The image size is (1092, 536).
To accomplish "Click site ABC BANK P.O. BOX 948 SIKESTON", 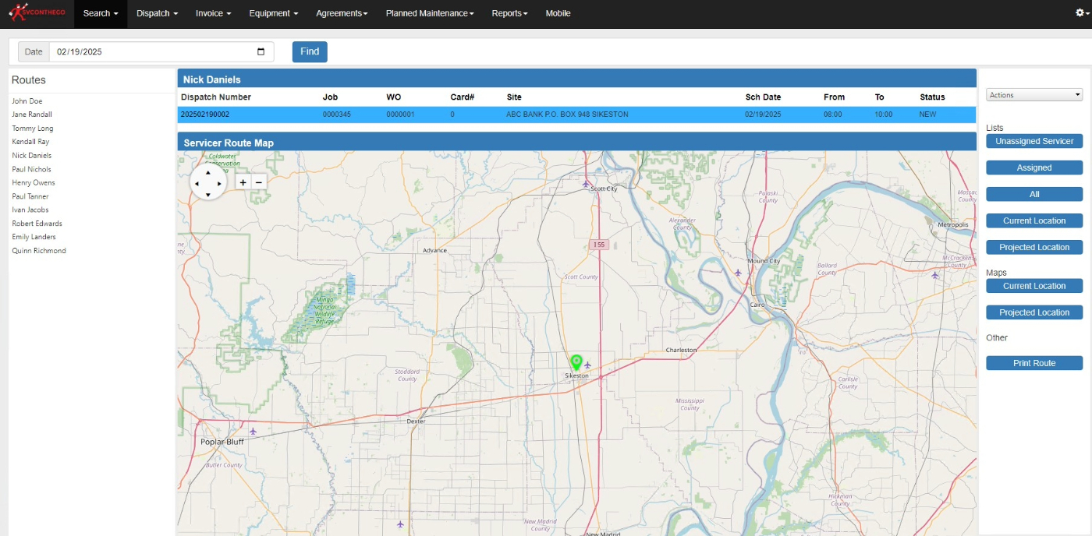I will tap(567, 115).
